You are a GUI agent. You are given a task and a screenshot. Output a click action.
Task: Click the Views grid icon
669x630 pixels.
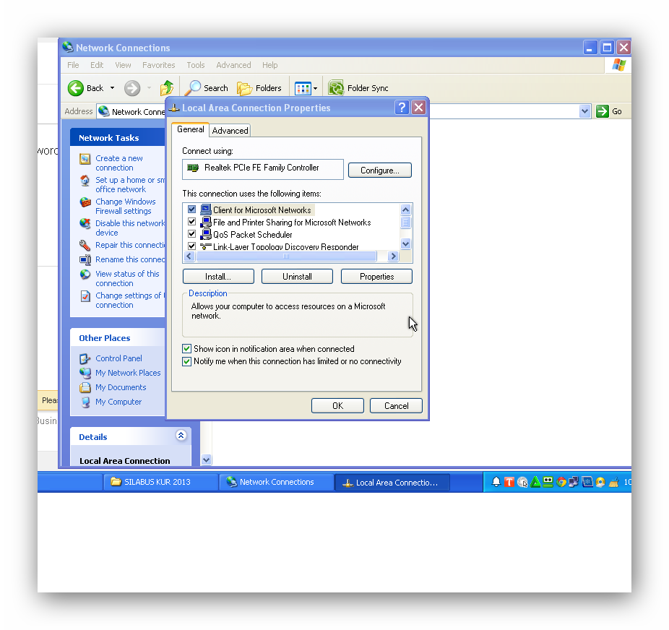[x=303, y=89]
